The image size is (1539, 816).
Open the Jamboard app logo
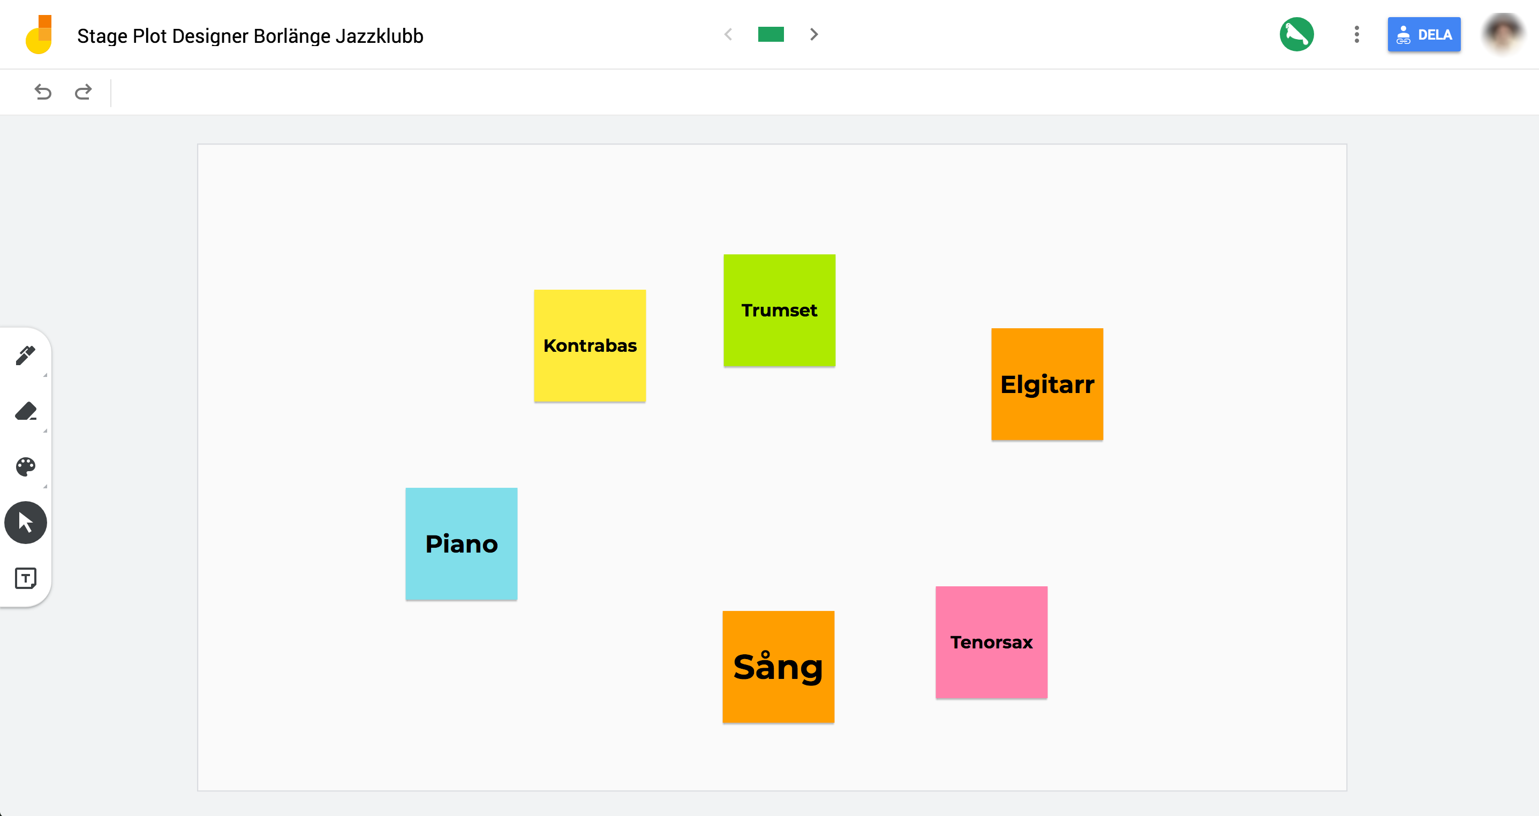pyautogui.click(x=39, y=35)
